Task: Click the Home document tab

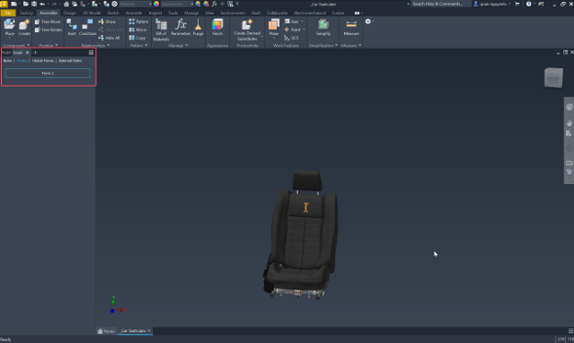Action: pyautogui.click(x=106, y=331)
